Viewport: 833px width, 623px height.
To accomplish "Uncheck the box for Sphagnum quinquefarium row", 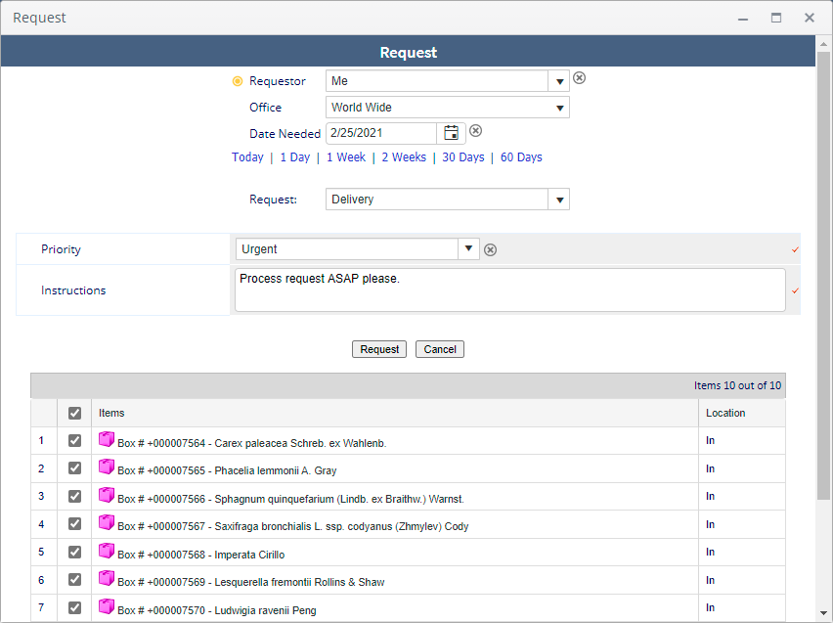I will coord(75,497).
